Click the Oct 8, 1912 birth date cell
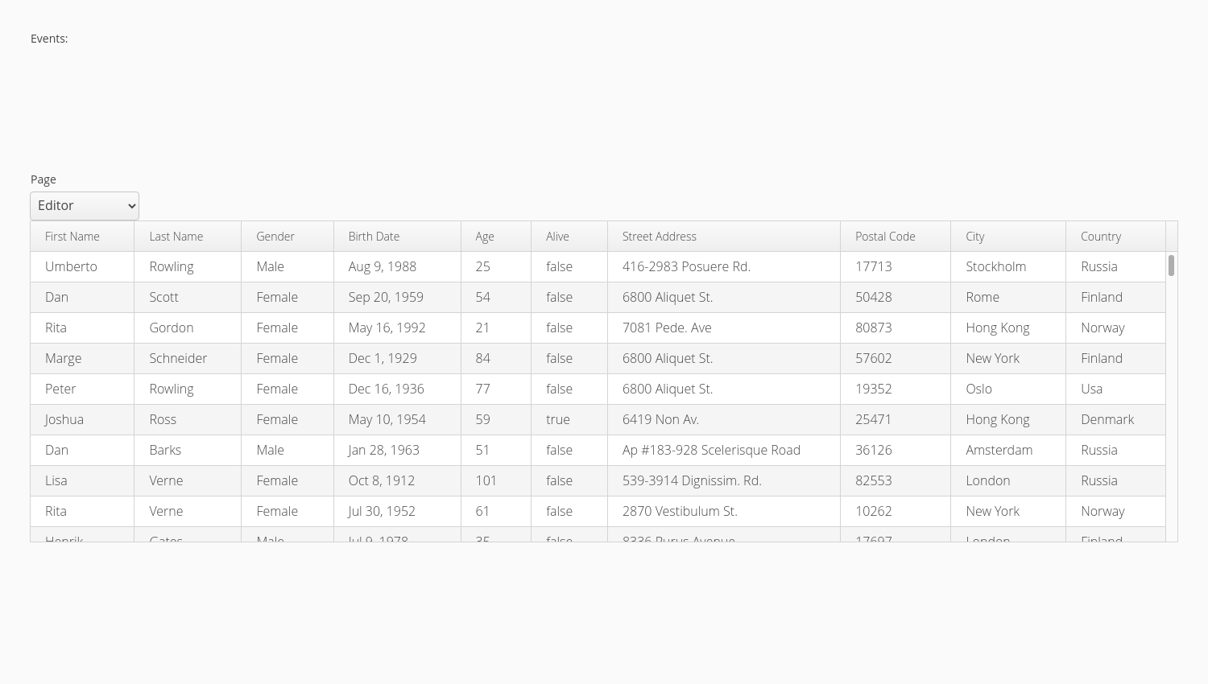The height and width of the screenshot is (684, 1208). (x=397, y=481)
